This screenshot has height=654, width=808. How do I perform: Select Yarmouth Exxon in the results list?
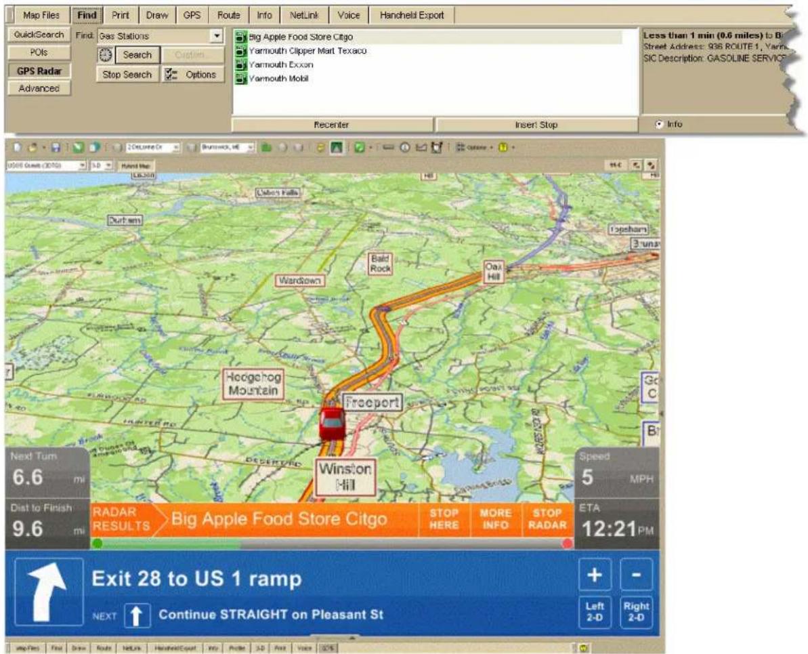tap(281, 64)
